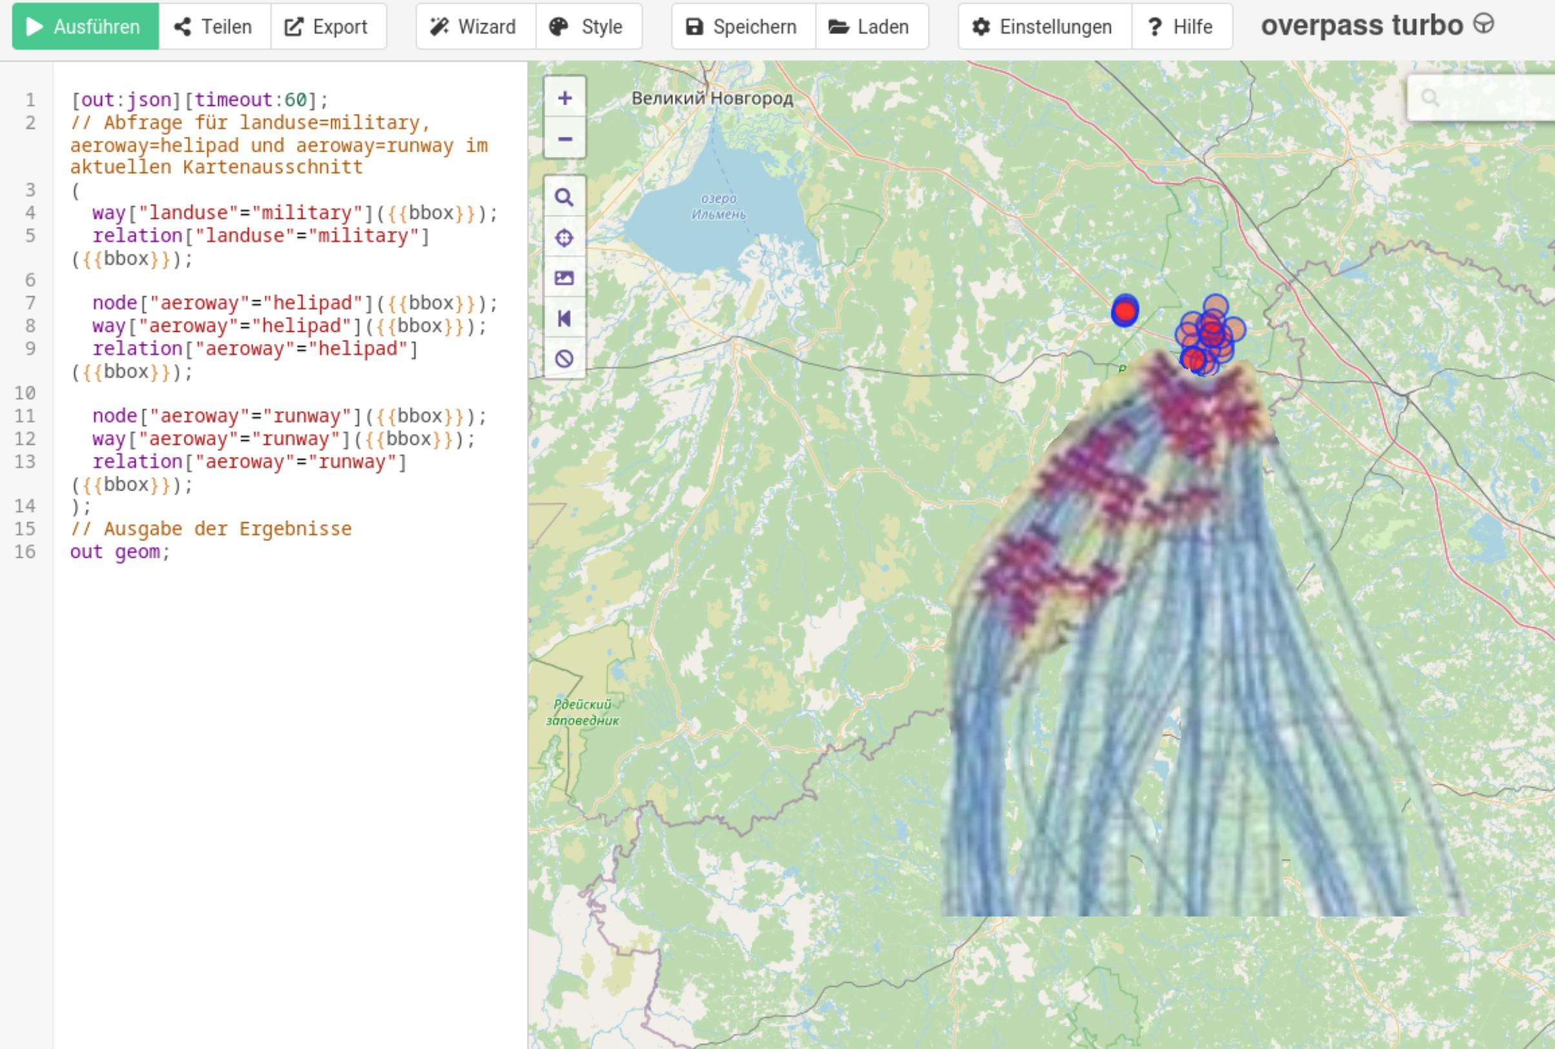Screen dimensions: 1555x1049
Task: Click Speichern to save query
Action: click(743, 26)
